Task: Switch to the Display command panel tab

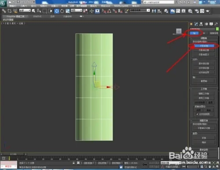Action: (x=211, y=24)
